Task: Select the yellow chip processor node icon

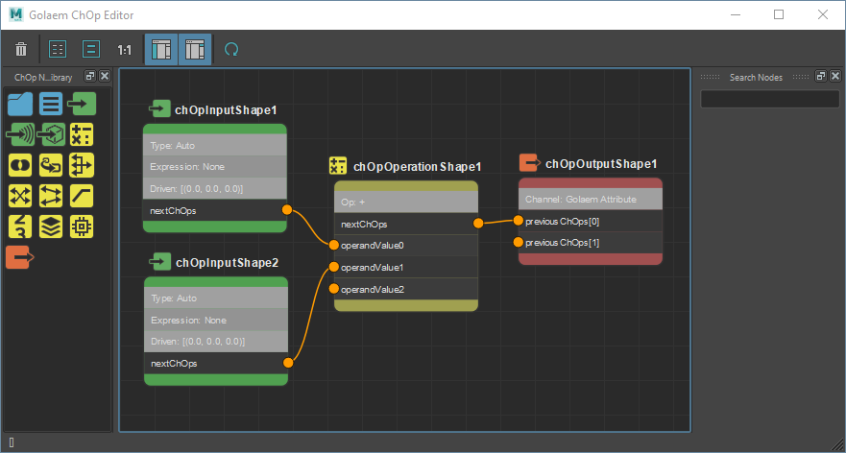Action: pyautogui.click(x=82, y=226)
